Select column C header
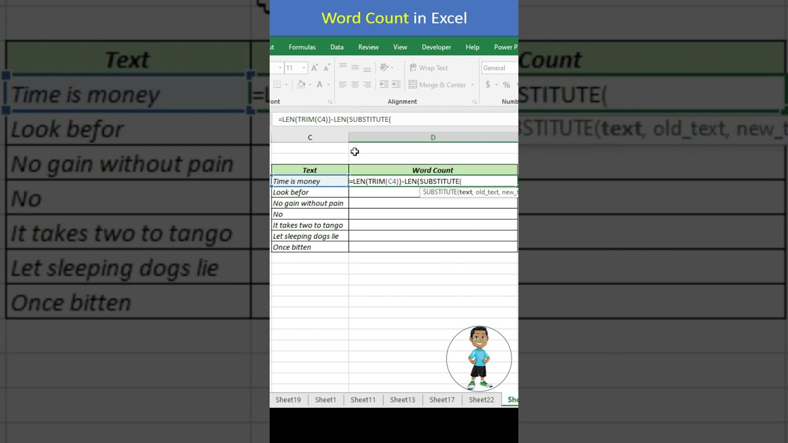The width and height of the screenshot is (788, 443). pyautogui.click(x=310, y=137)
